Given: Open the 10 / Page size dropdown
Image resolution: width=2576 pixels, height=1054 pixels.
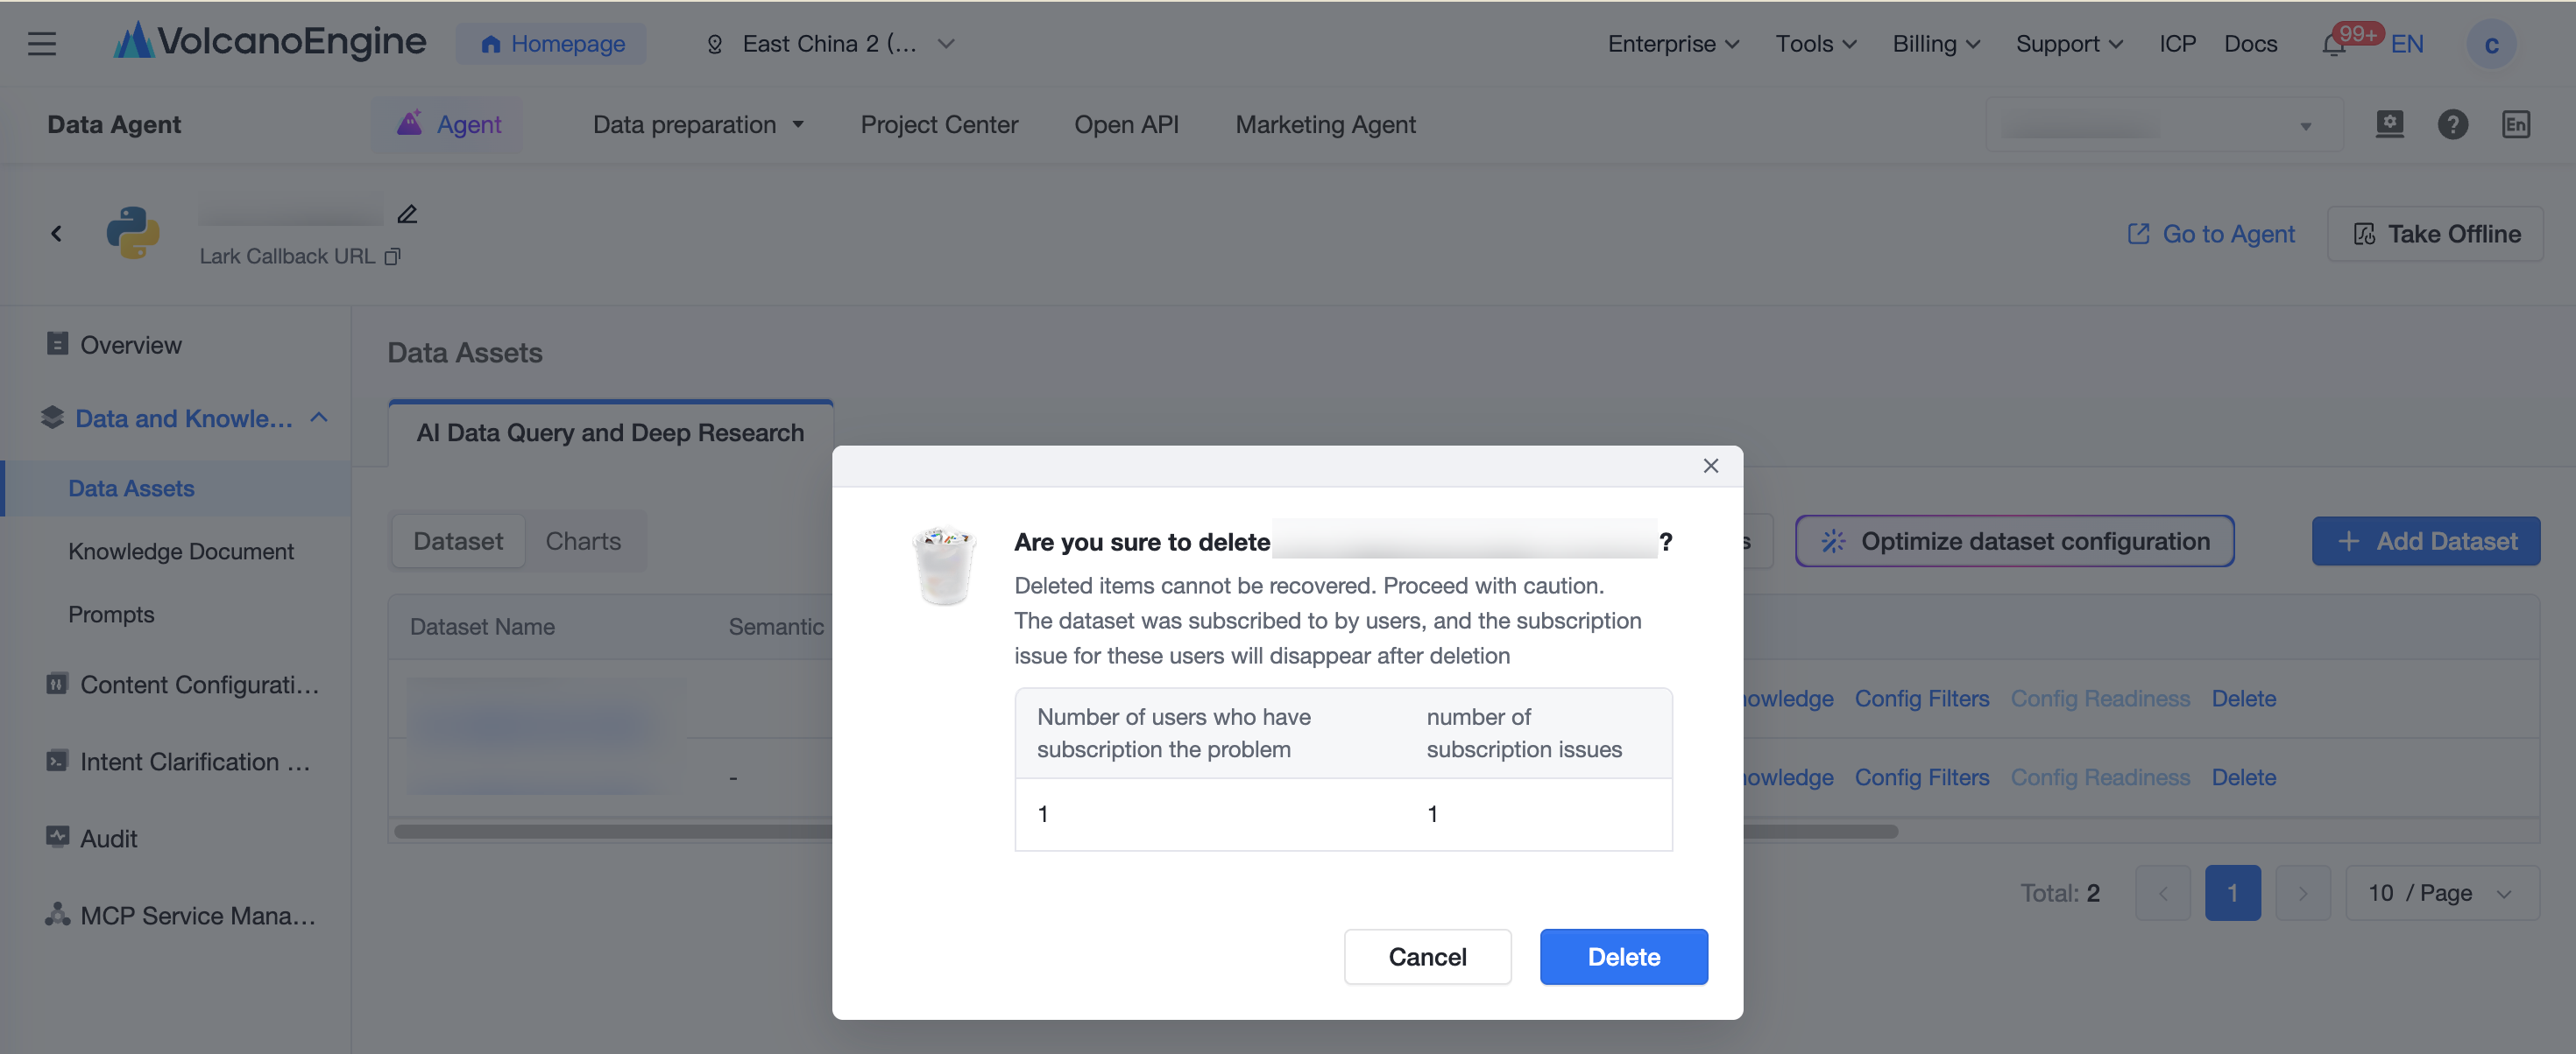Looking at the screenshot, I should tap(2441, 892).
